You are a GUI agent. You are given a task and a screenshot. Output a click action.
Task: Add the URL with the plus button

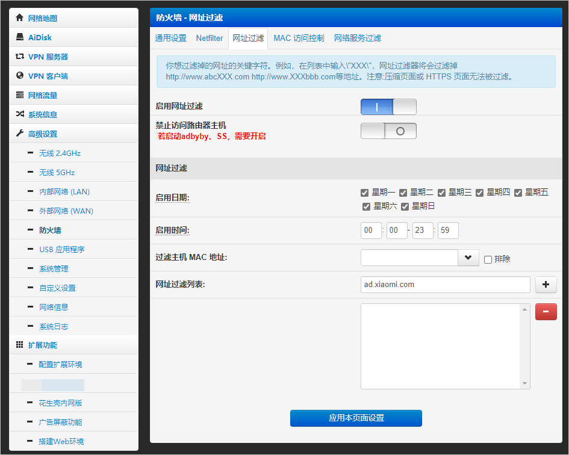click(546, 285)
